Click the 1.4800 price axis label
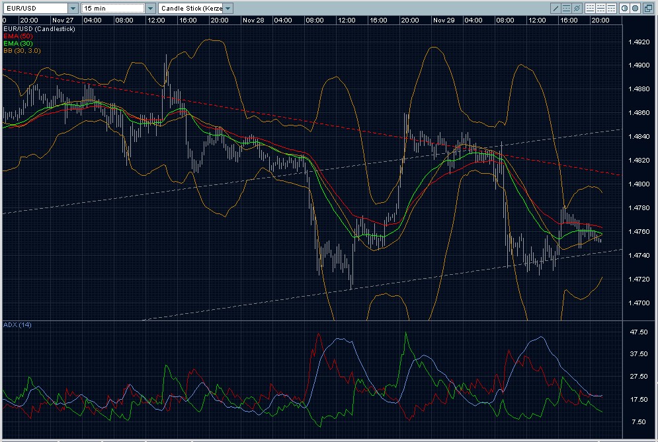The image size is (658, 442). (x=639, y=184)
